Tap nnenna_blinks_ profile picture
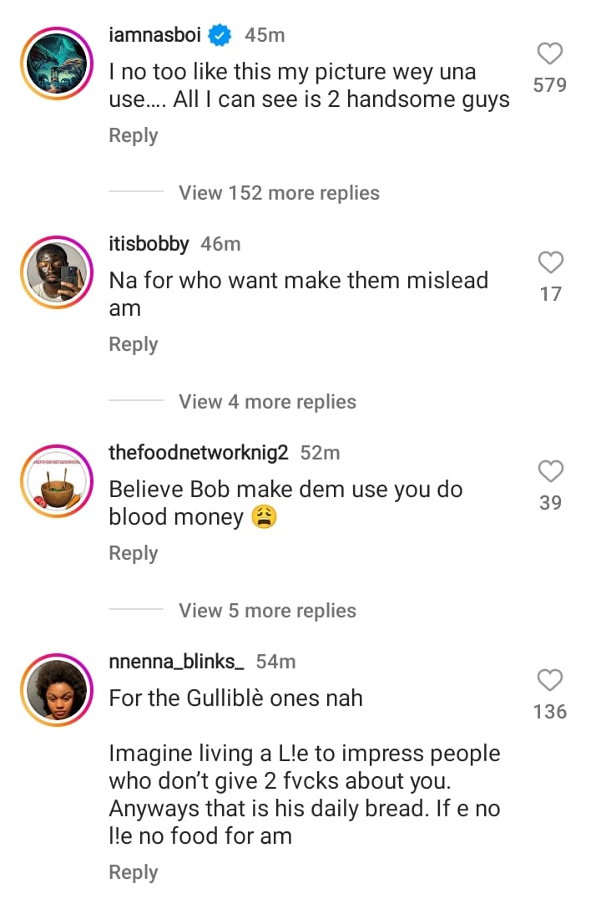 tap(54, 688)
